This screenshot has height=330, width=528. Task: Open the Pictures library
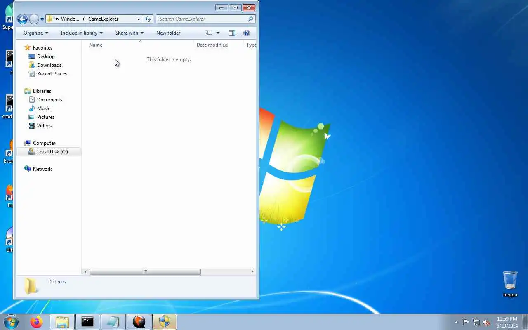pyautogui.click(x=46, y=117)
